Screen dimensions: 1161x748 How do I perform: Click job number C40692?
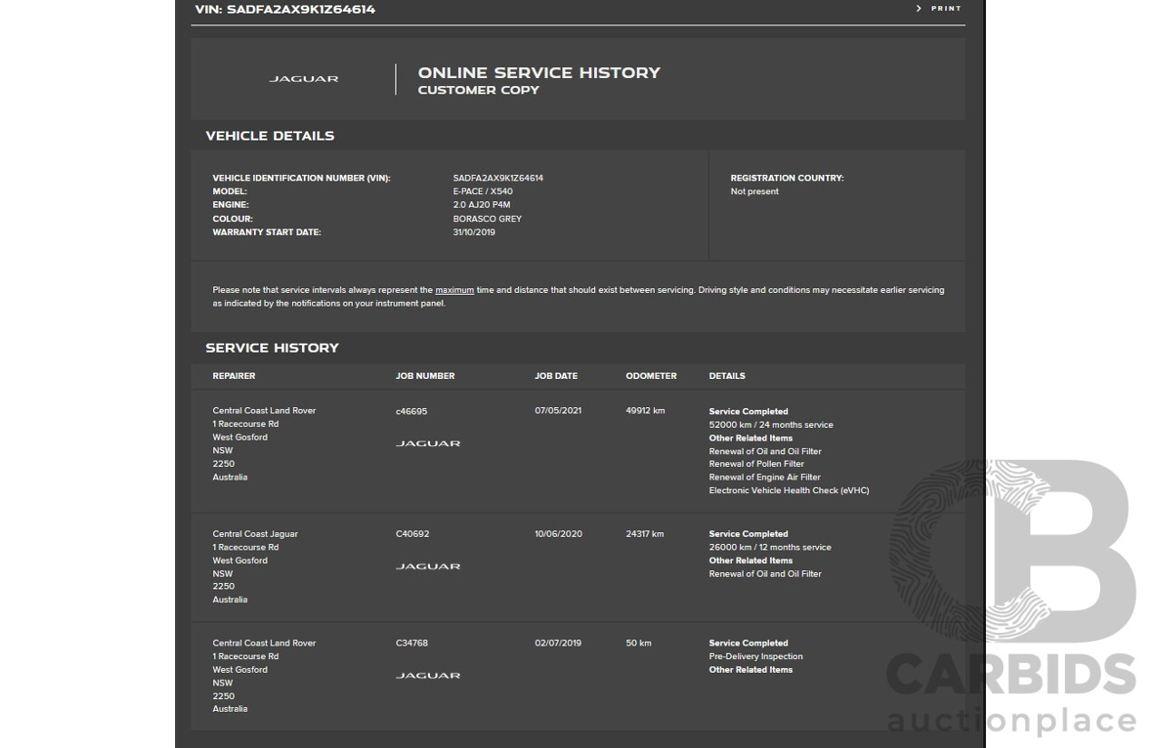(413, 534)
